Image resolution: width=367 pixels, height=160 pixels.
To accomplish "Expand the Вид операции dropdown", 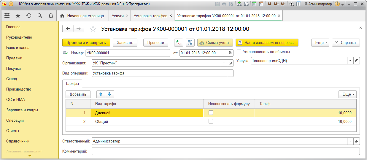I will pos(230,73).
